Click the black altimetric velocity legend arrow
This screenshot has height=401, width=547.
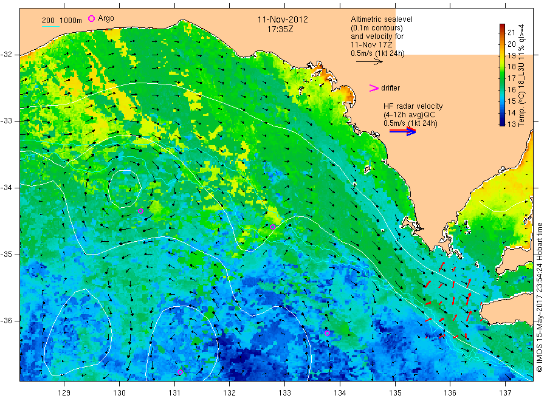370,62
